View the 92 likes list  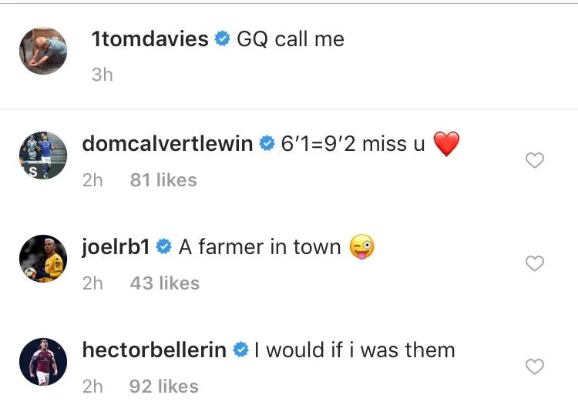tap(163, 387)
